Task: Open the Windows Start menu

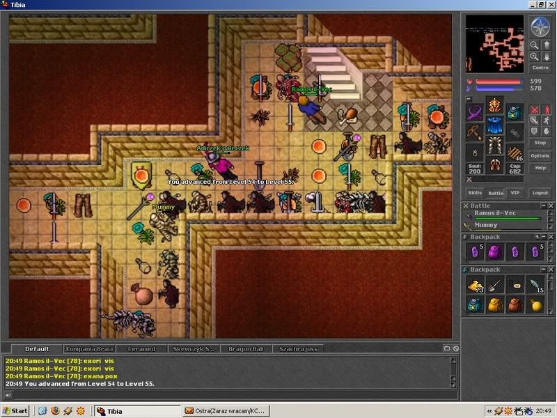Action: (x=15, y=411)
